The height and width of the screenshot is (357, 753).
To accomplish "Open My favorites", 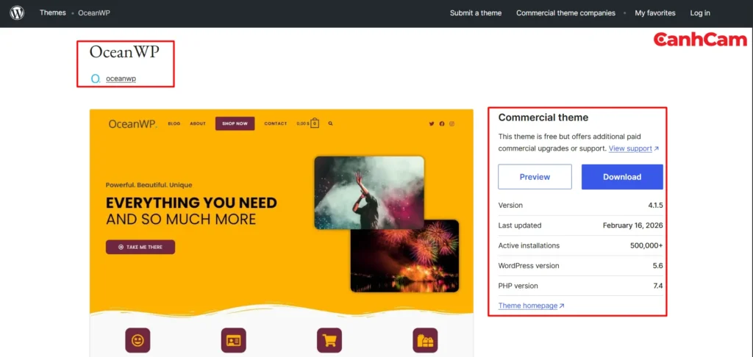I will (x=655, y=13).
